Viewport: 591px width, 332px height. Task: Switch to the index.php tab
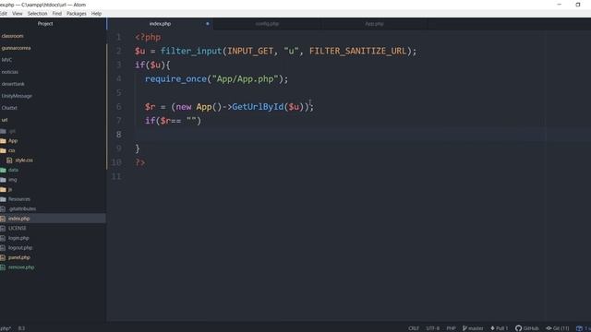[x=160, y=24]
